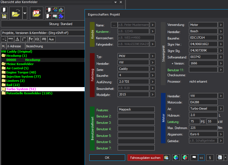The image size is (228, 165).
Task: Click the Motorcode EA288 input field
Action: point(203,102)
